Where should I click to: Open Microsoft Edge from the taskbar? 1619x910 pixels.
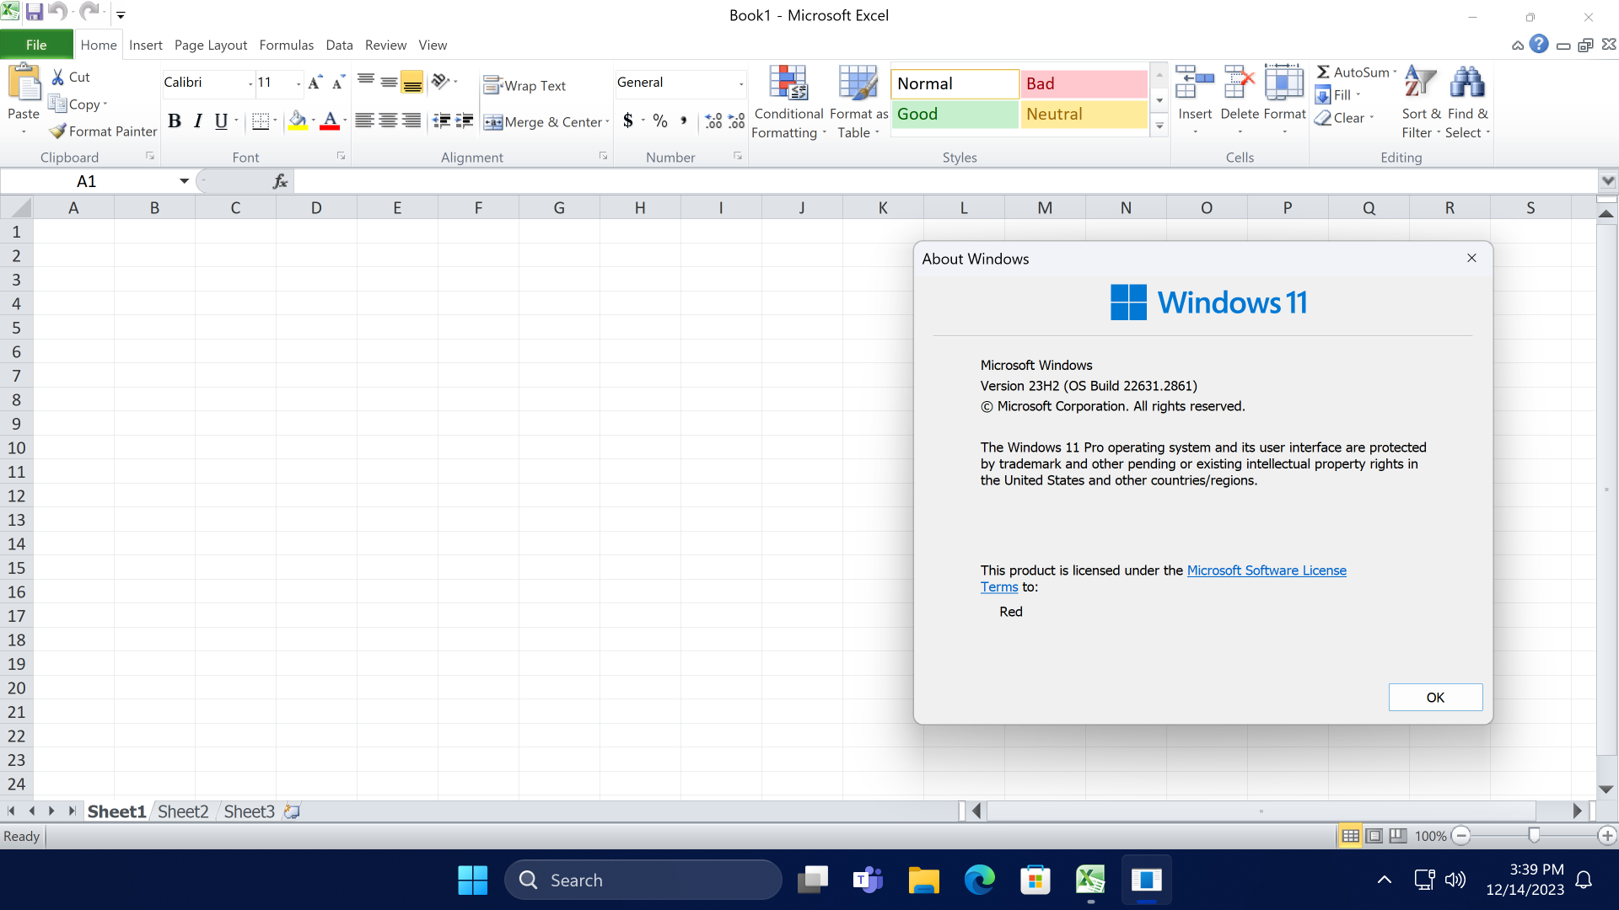979,881
